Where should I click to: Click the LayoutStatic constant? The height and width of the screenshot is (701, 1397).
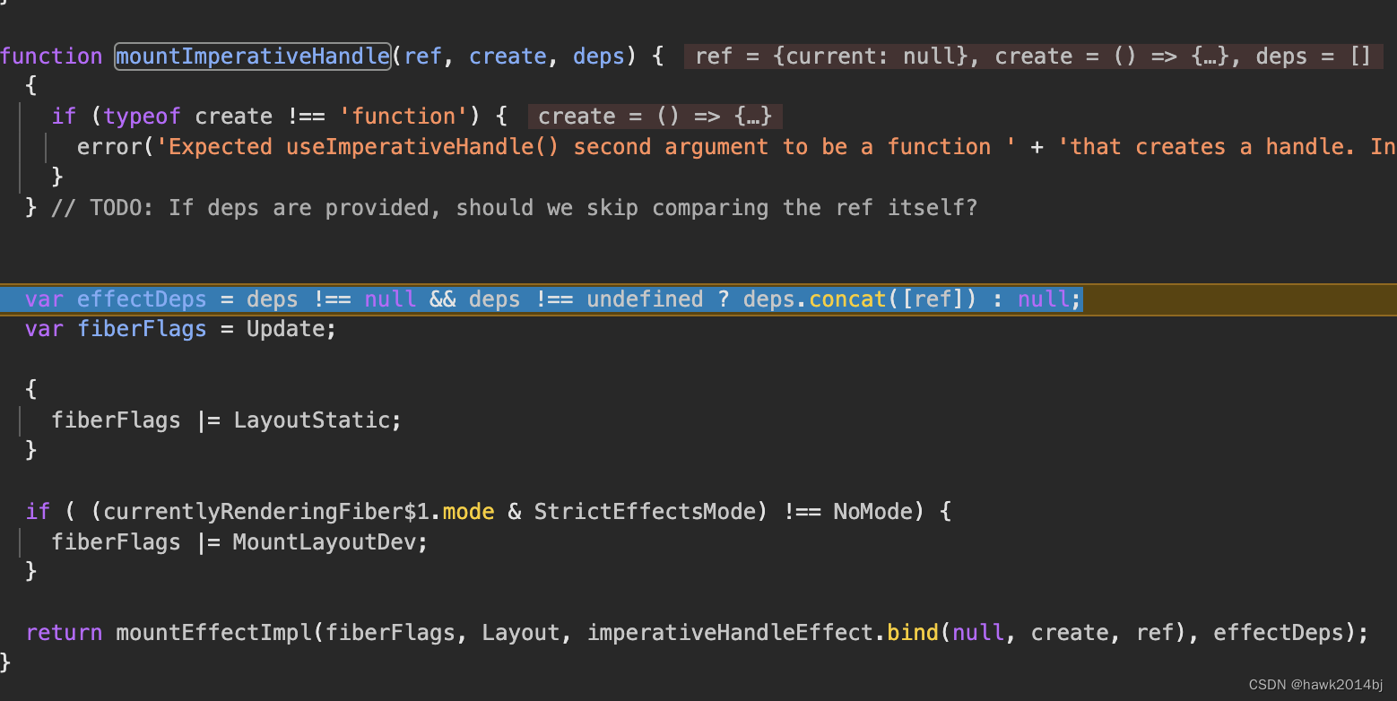tap(311, 420)
